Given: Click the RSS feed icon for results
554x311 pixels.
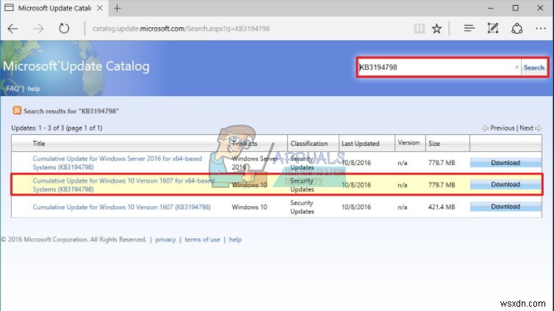Looking at the screenshot, I should (17, 110).
